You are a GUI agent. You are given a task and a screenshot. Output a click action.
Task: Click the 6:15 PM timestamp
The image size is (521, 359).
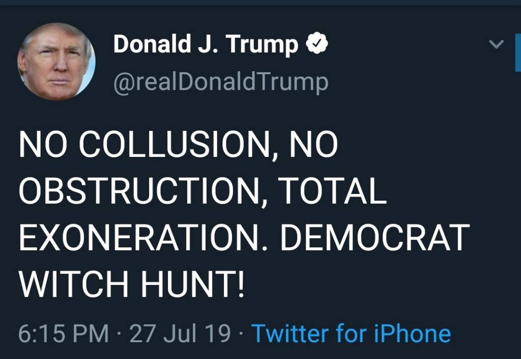click(x=64, y=334)
